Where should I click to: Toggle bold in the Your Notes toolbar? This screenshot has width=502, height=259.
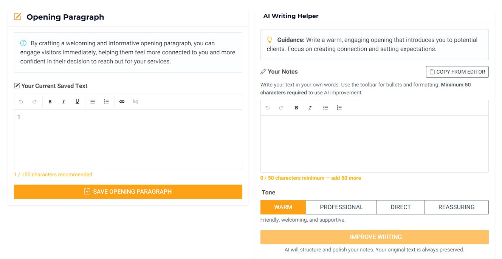point(296,108)
